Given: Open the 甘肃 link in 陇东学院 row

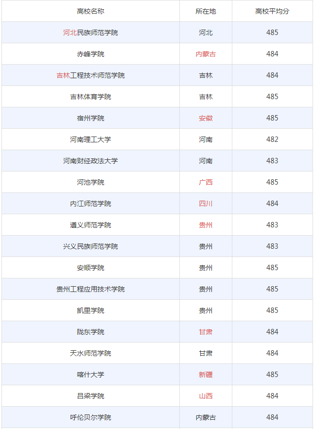Looking at the screenshot, I should (x=206, y=332).
